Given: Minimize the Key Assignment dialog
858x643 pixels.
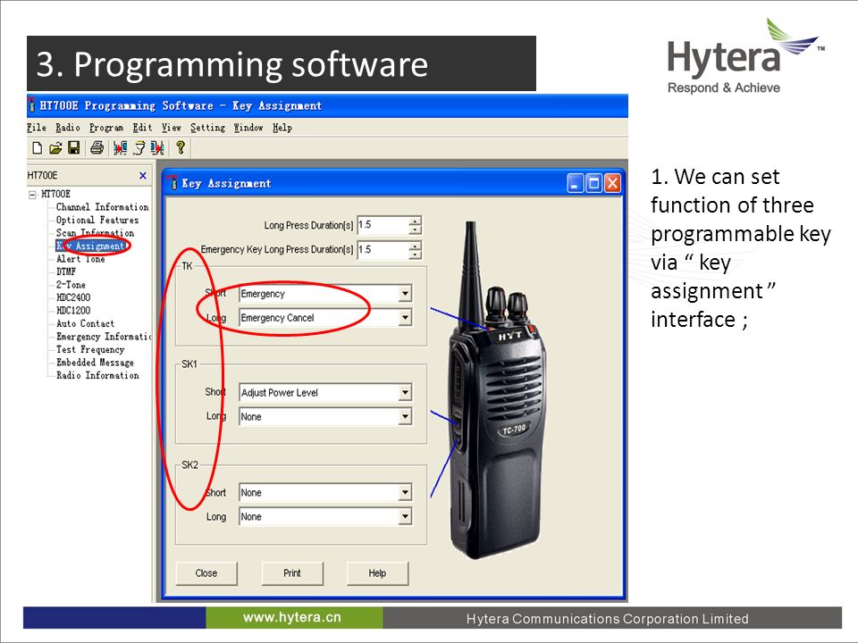Looking at the screenshot, I should [575, 183].
